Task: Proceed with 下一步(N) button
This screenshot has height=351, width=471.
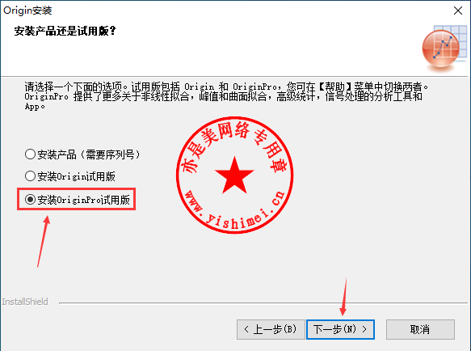Action: coord(340,329)
